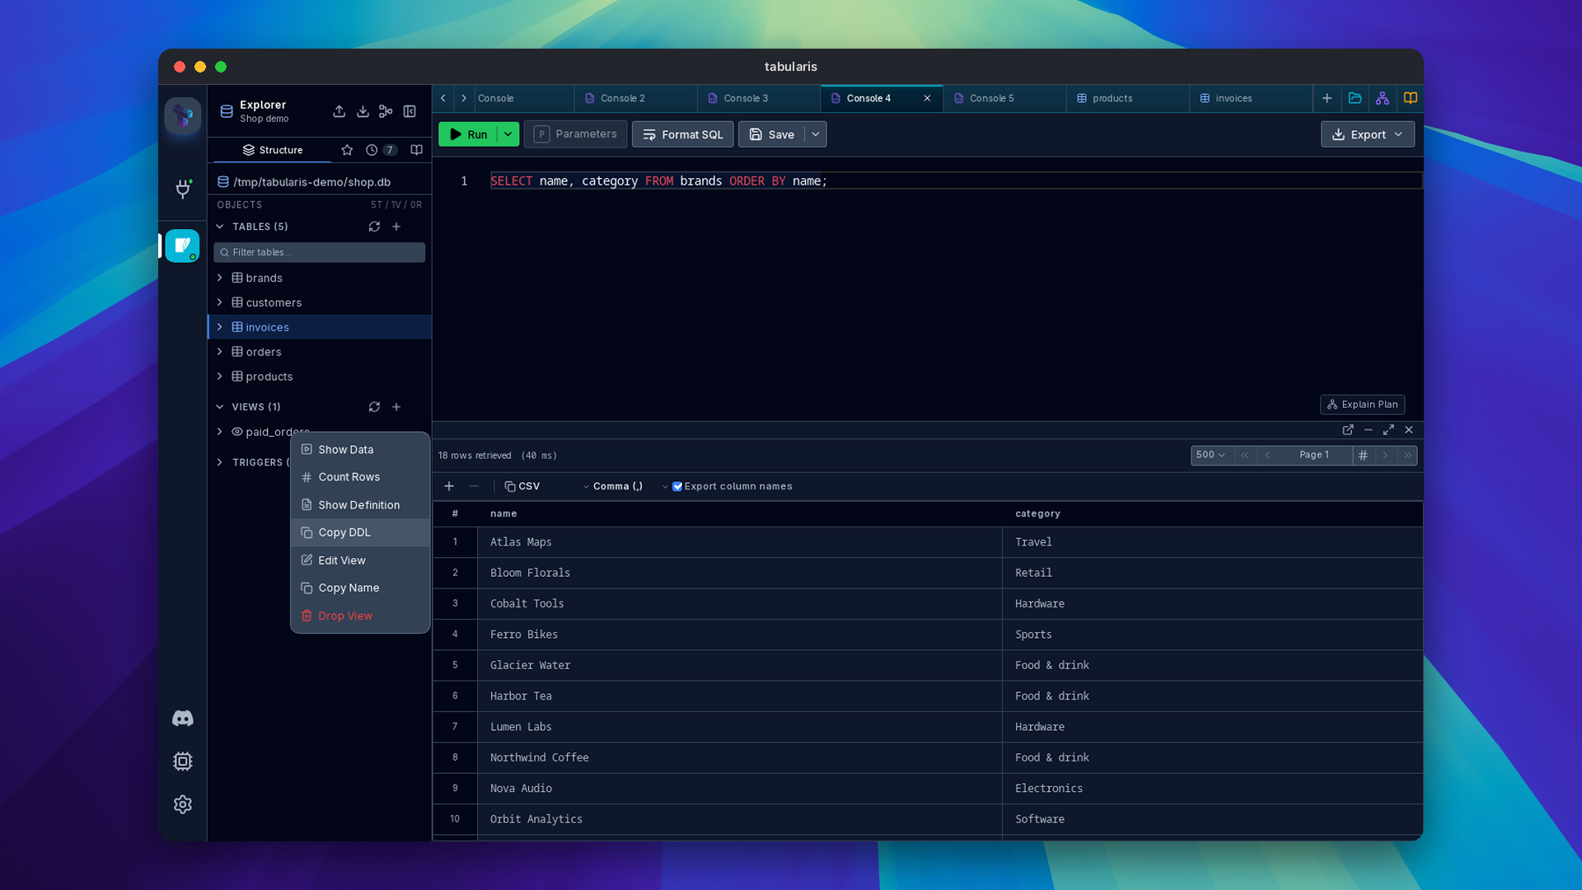Close the Console 4 tab

[927, 98]
